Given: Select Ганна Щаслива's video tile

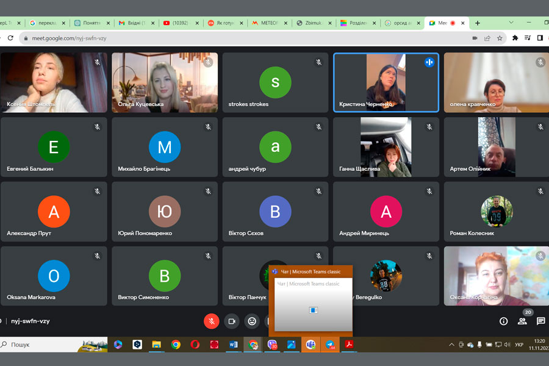Looking at the screenshot, I should tap(386, 147).
